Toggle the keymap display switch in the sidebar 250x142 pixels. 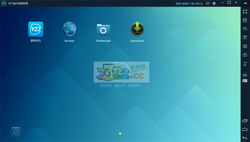245,81
